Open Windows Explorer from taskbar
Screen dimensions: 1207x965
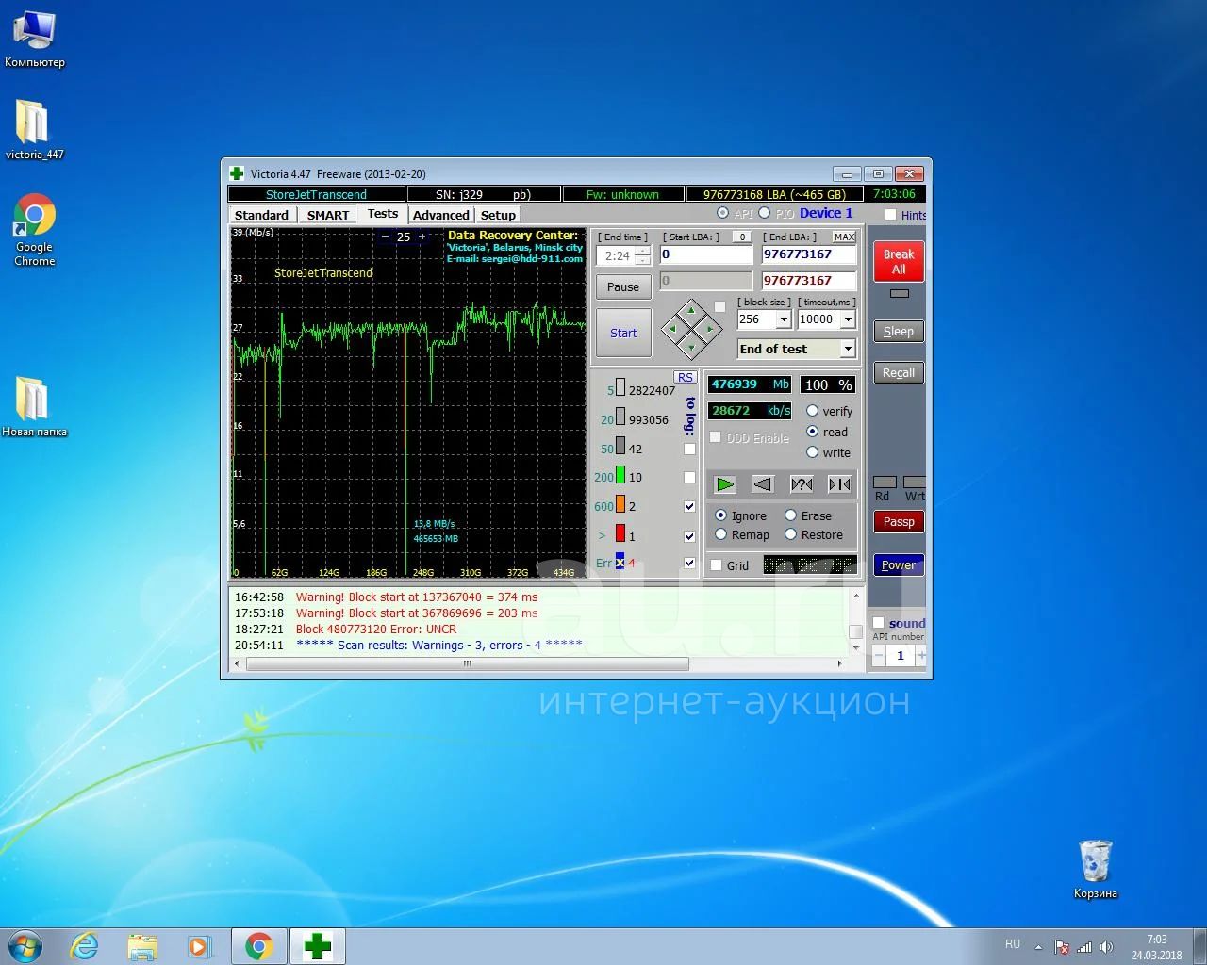pyautogui.click(x=142, y=946)
